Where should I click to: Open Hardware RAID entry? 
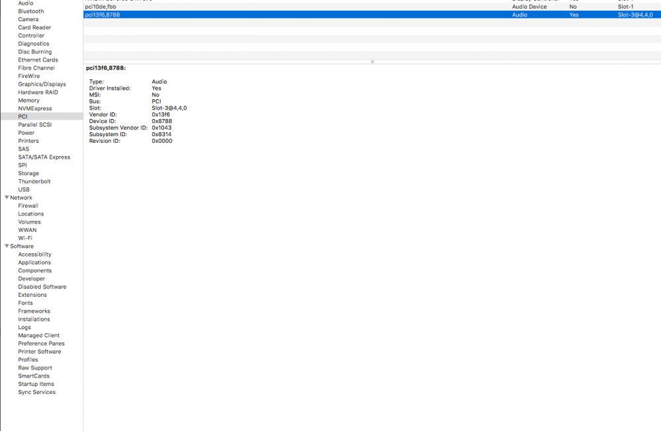tap(38, 93)
